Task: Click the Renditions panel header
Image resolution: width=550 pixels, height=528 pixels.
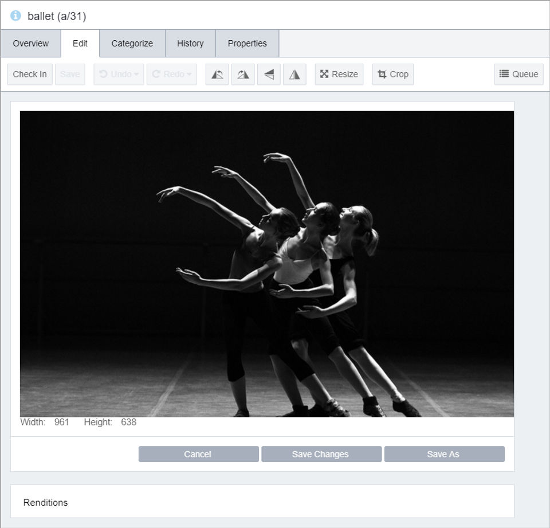Action: 262,501
